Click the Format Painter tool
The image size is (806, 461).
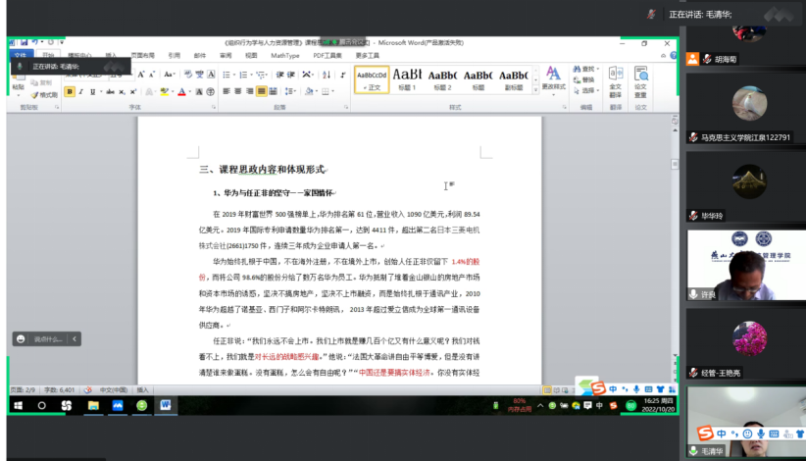point(44,95)
